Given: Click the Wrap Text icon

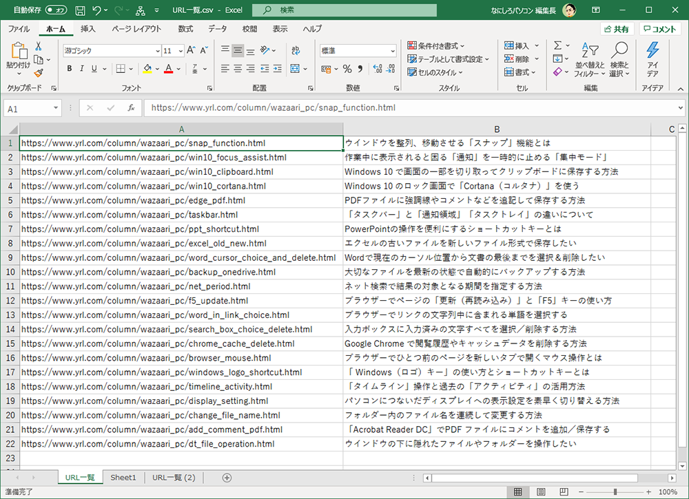Looking at the screenshot, I should [x=296, y=50].
